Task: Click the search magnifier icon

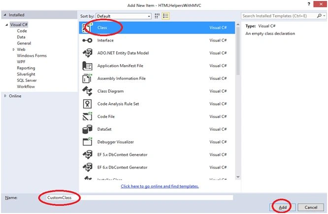Action: click(x=319, y=16)
